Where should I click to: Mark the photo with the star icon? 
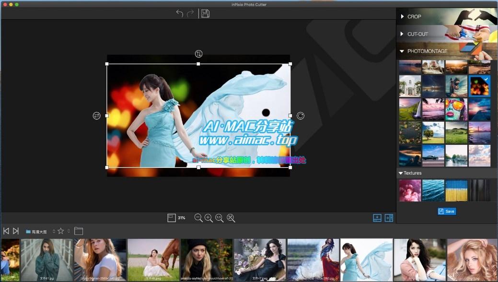[61, 231]
